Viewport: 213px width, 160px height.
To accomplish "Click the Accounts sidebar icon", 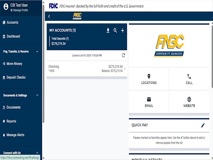I will pyautogui.click(x=4, y=22).
